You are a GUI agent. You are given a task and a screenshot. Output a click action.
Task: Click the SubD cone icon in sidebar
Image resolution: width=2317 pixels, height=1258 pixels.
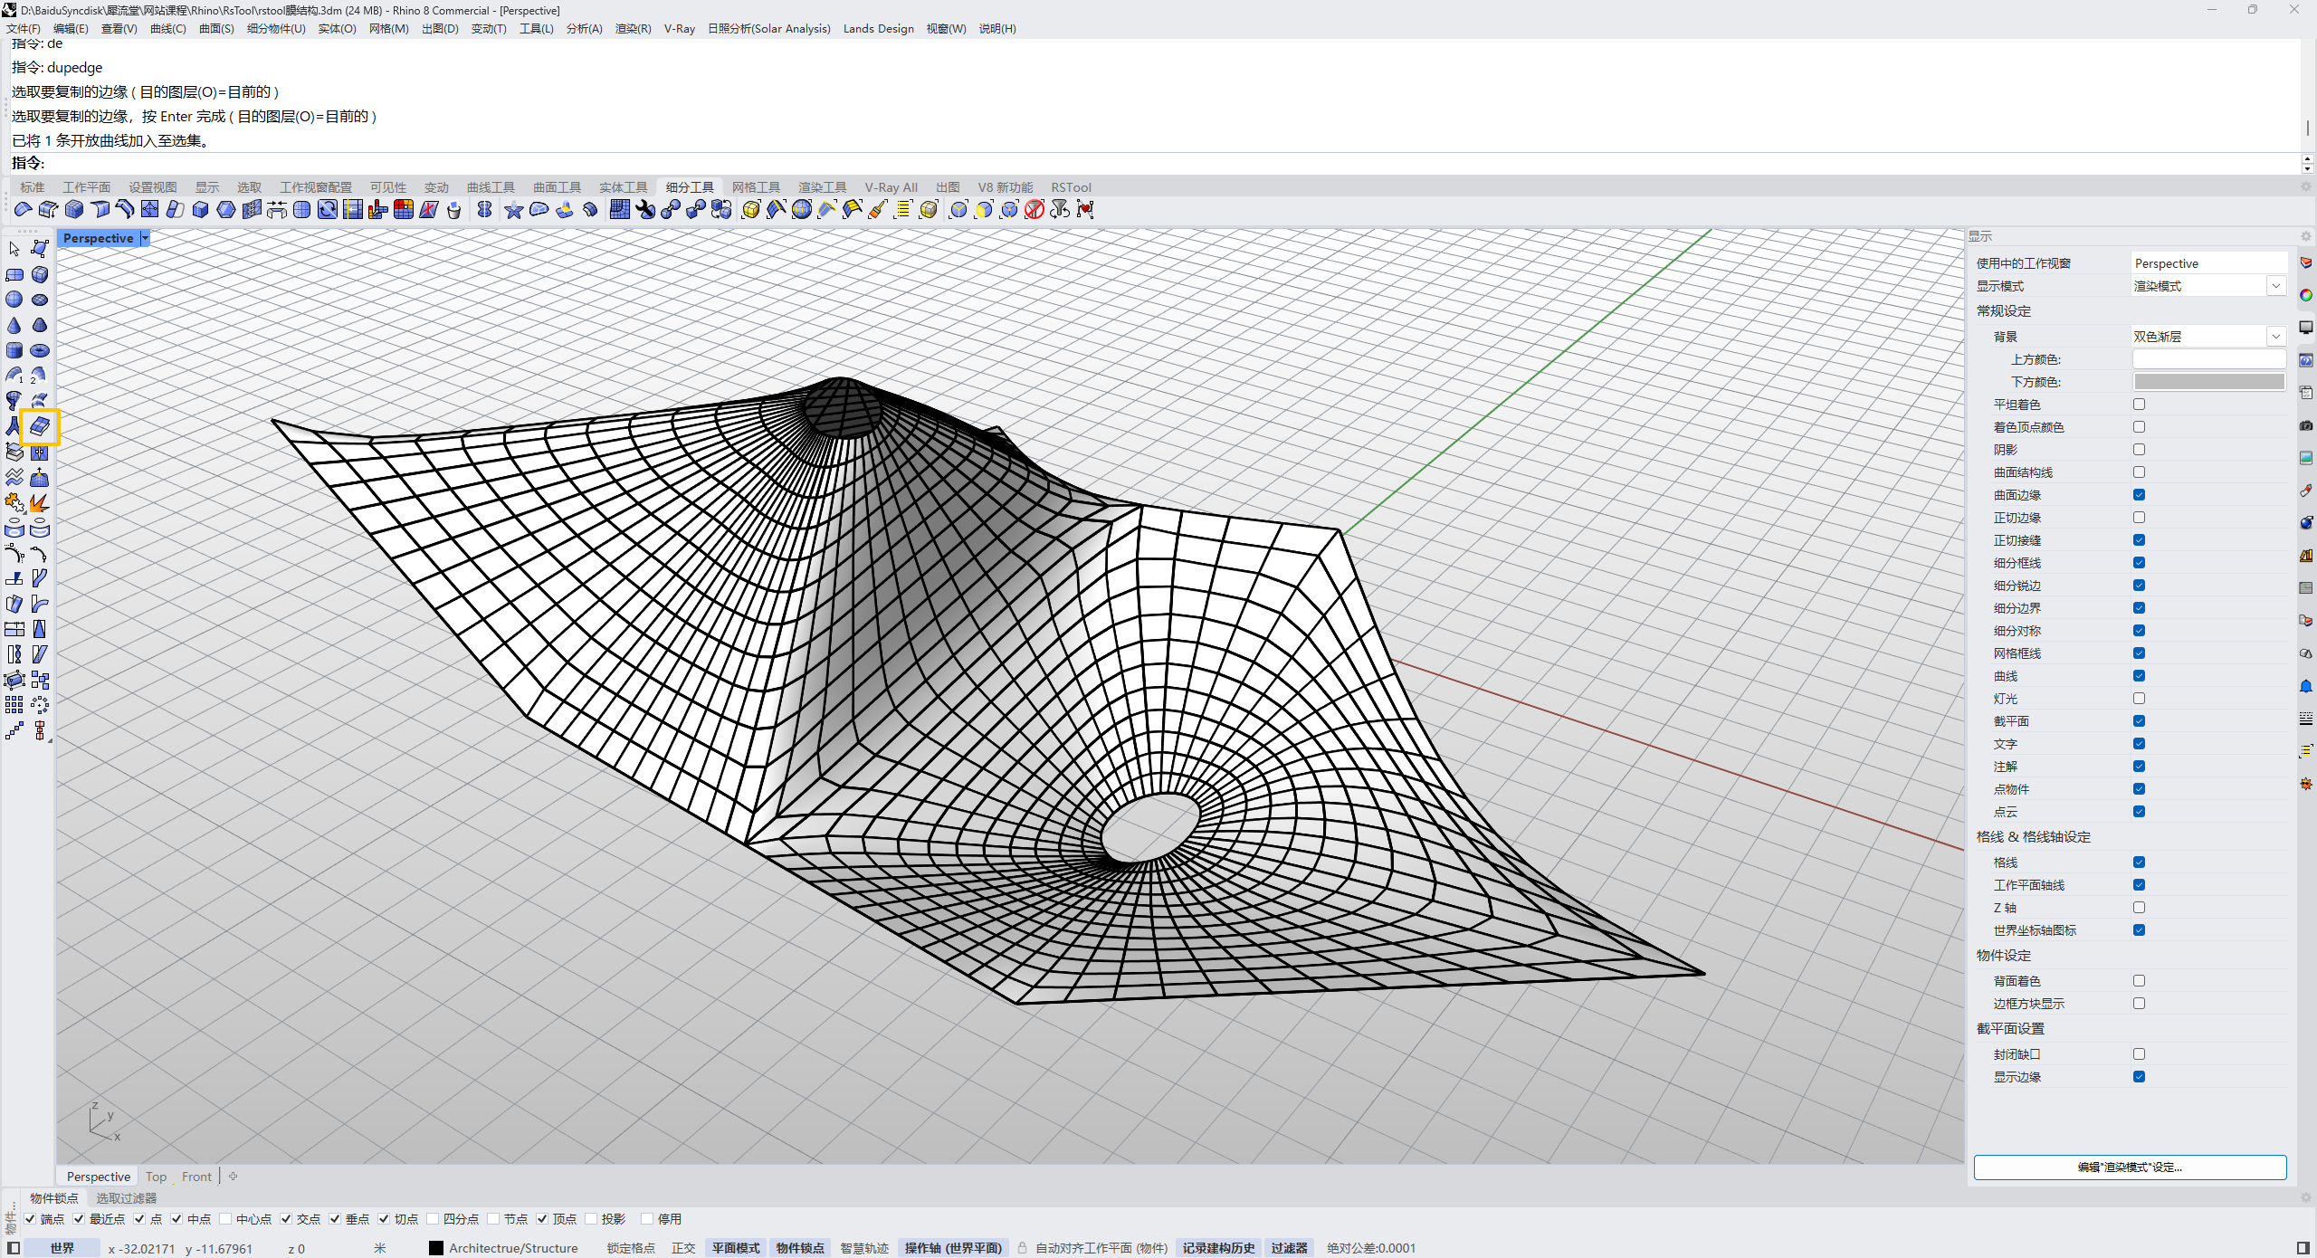point(14,325)
